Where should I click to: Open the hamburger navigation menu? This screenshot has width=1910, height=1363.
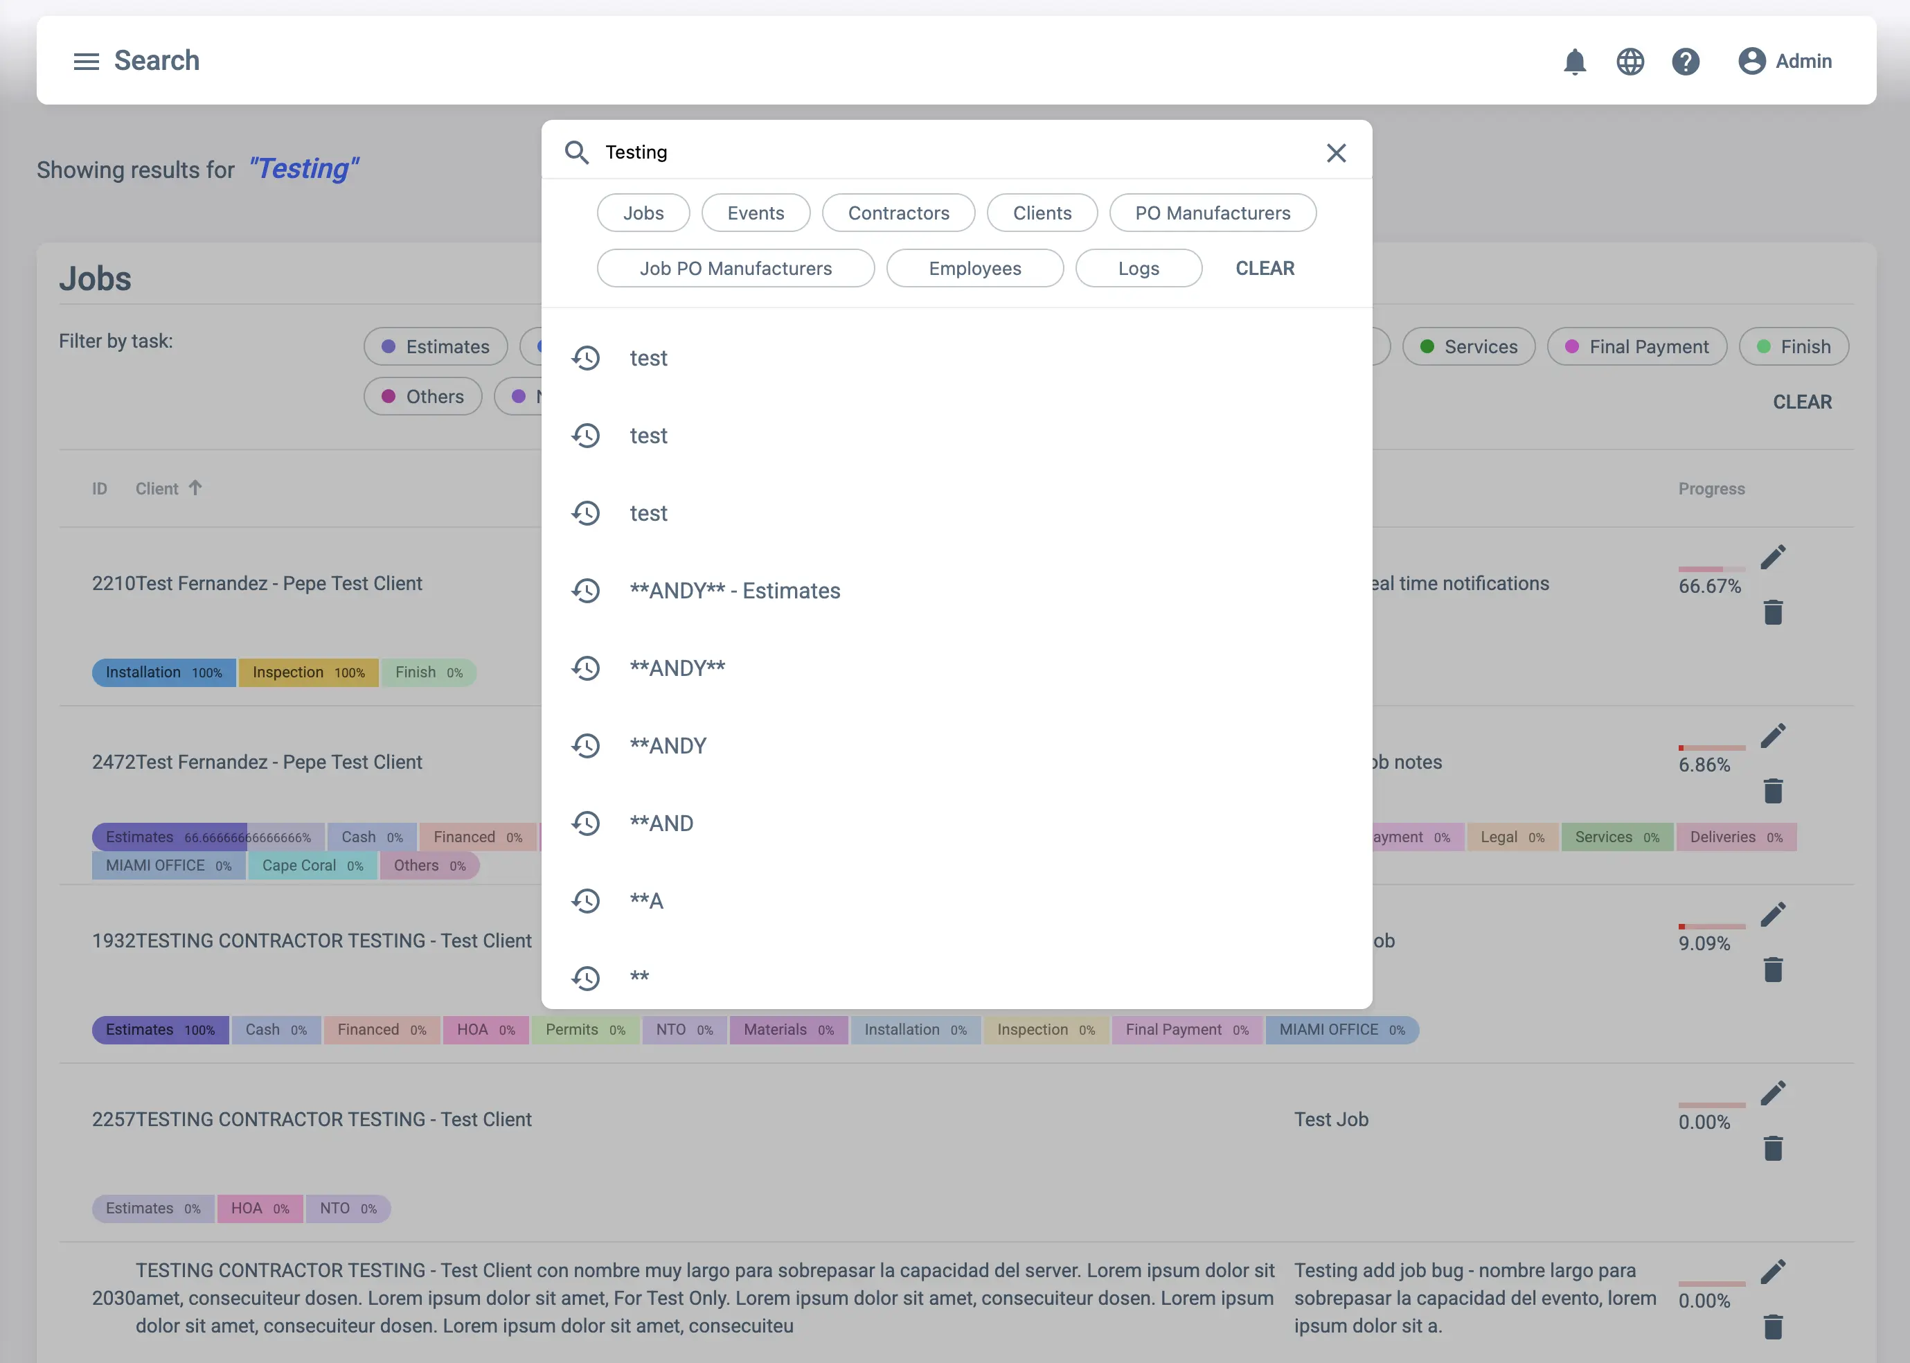[x=86, y=61]
